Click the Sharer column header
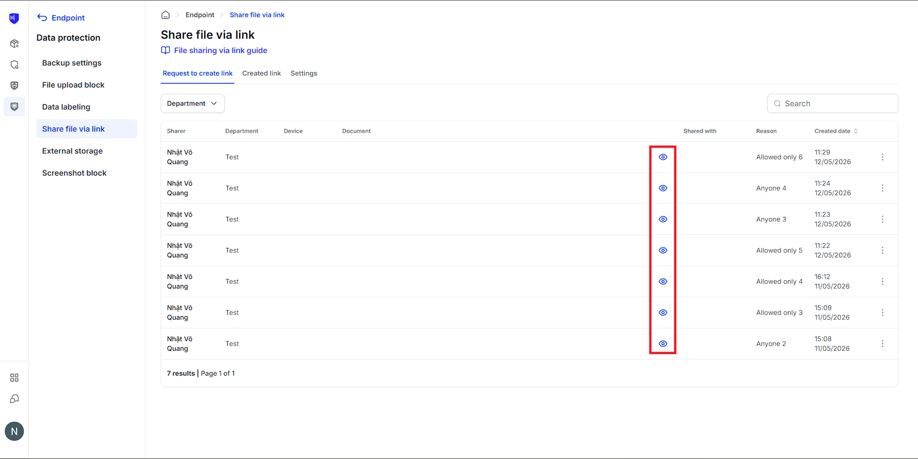The width and height of the screenshot is (918, 459). (x=176, y=131)
